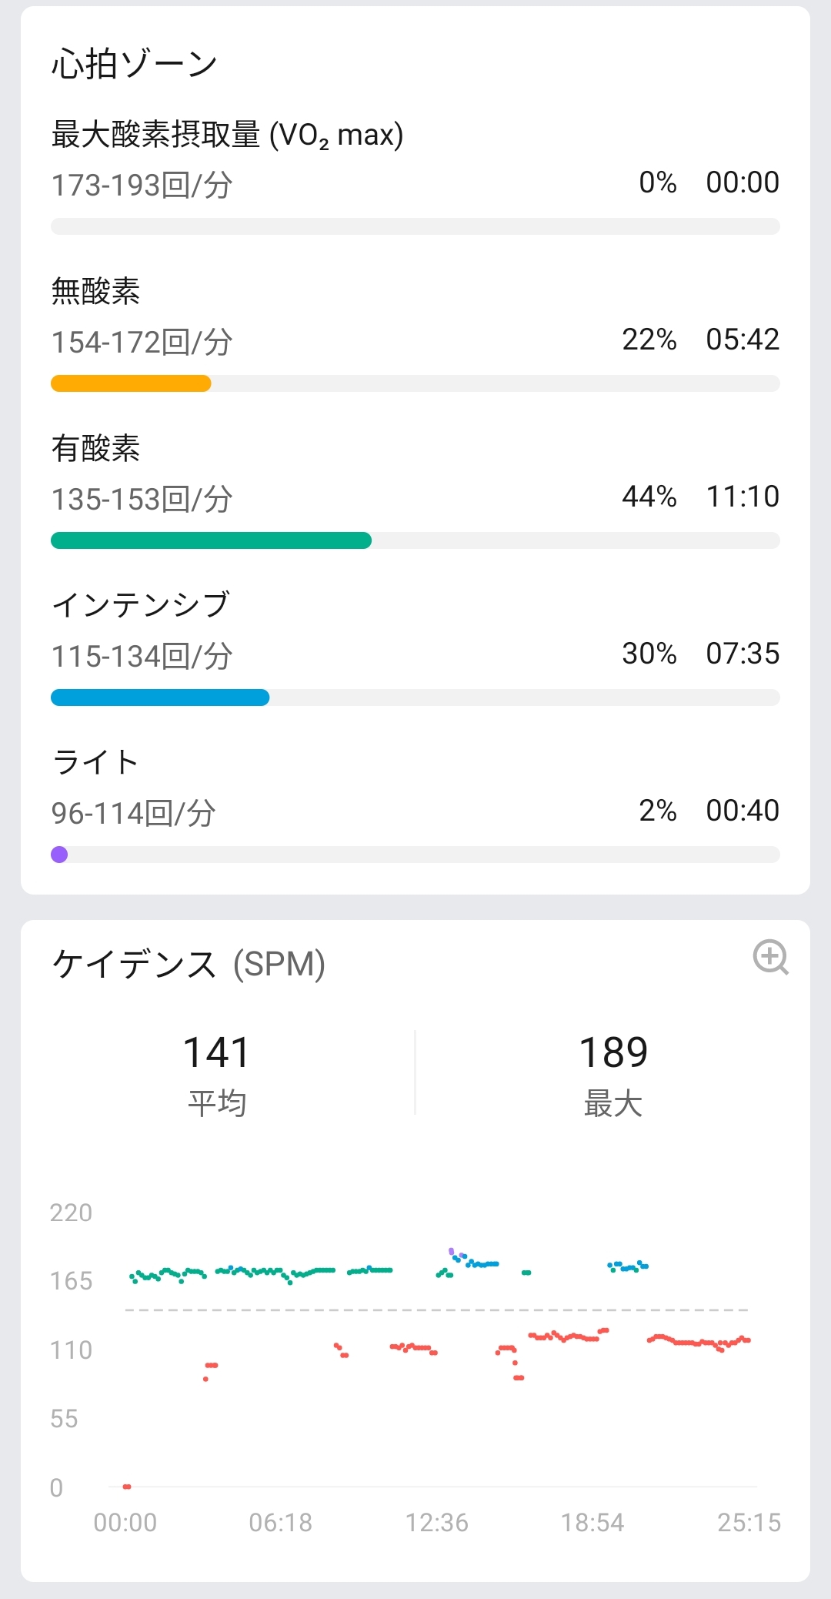Select the 心拍ゾーン section heading
This screenshot has height=1599, width=831.
pyautogui.click(x=135, y=64)
